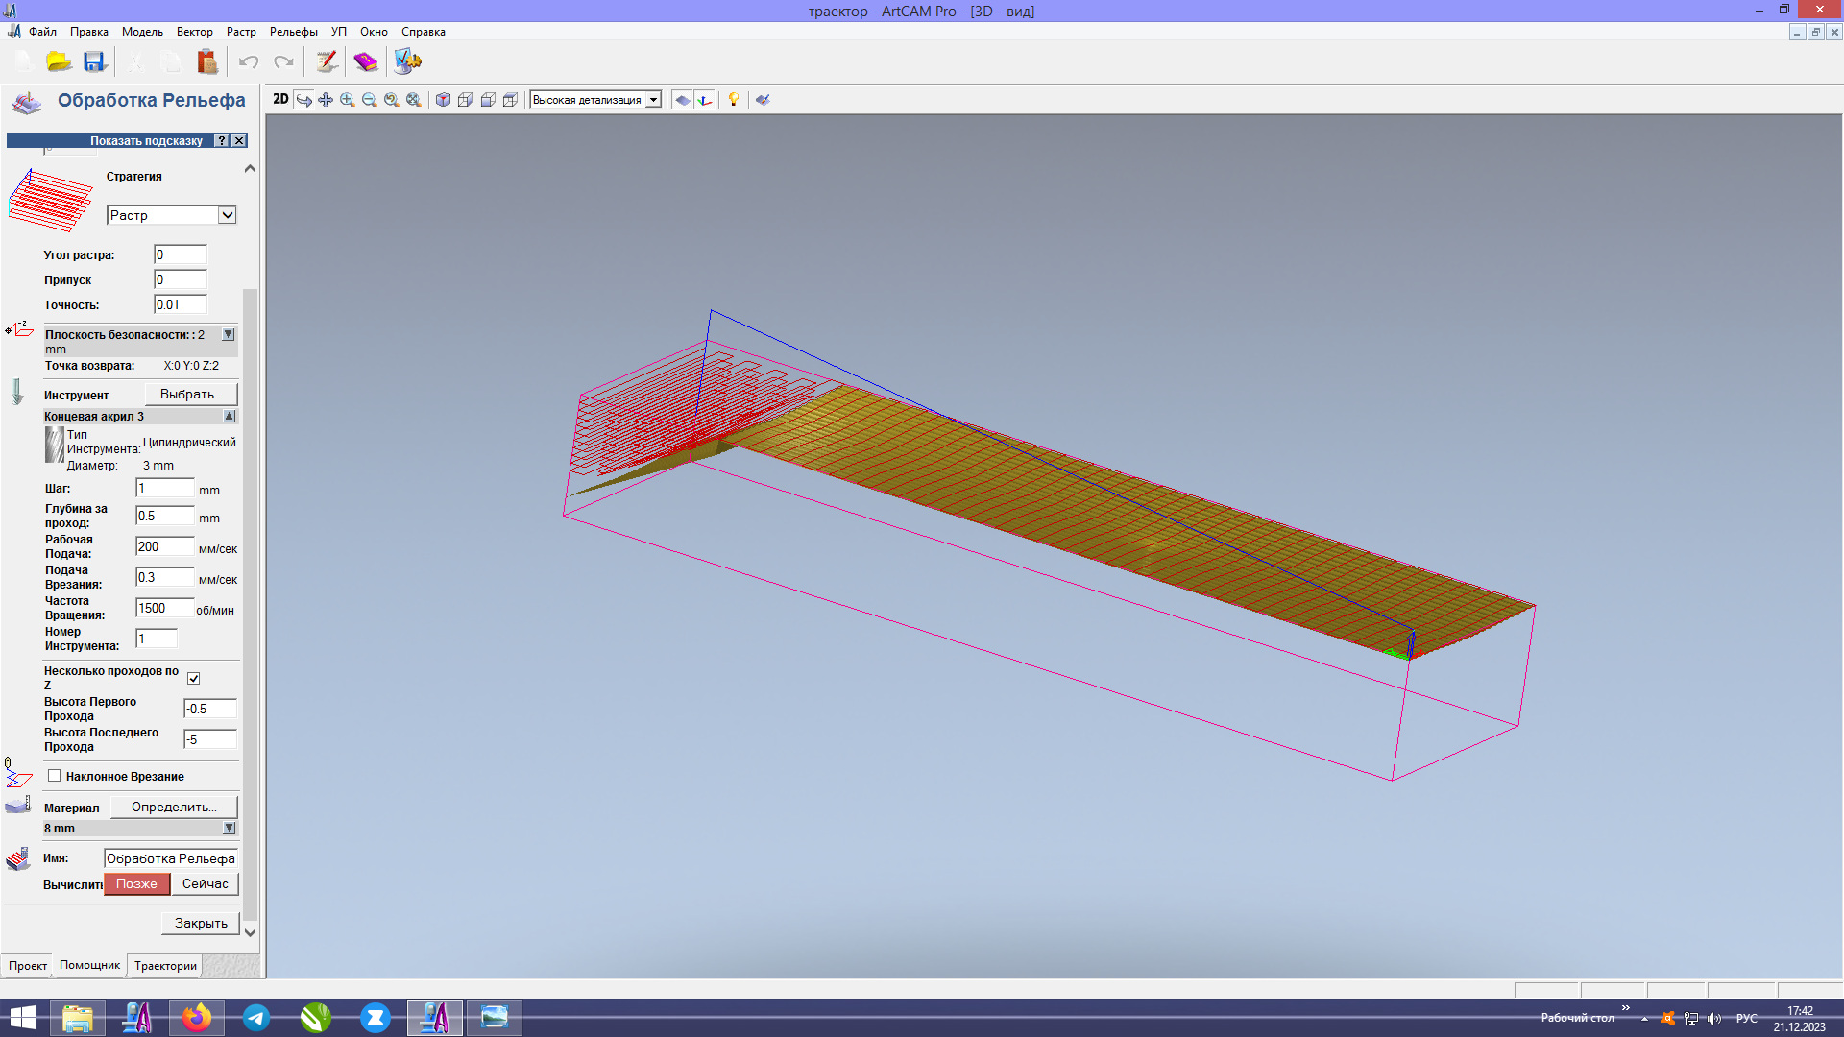Toggle the origin axes display icon

(705, 100)
